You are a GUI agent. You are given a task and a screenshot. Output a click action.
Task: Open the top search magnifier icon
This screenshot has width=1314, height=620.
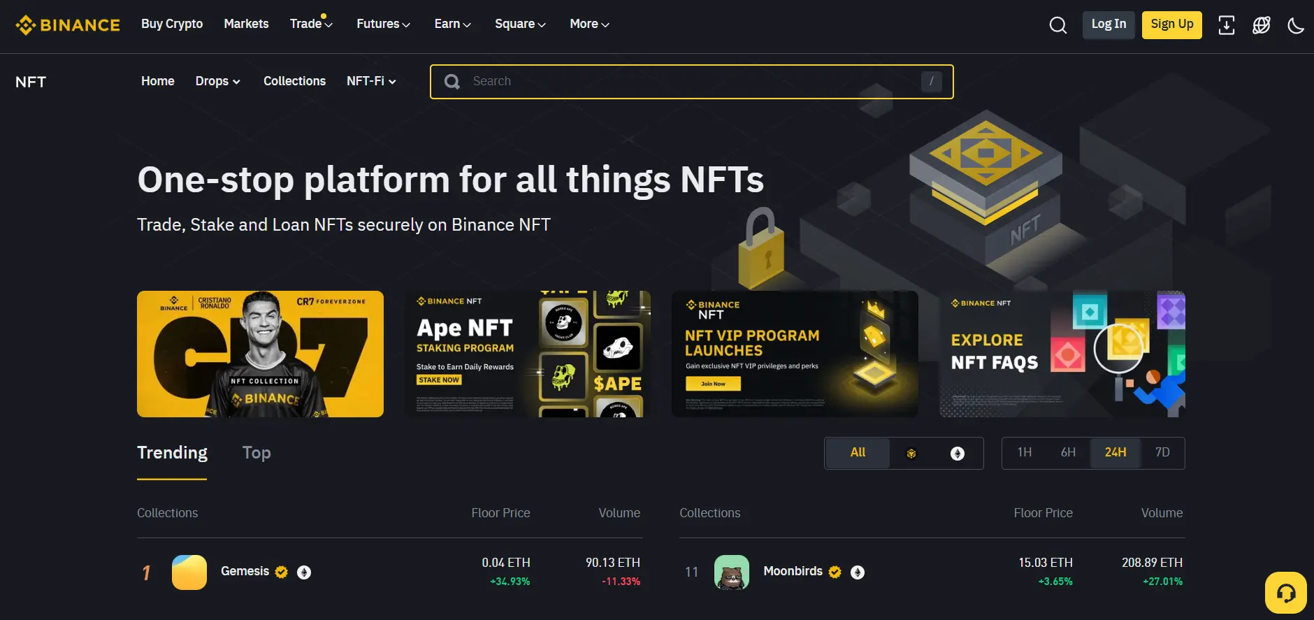1058,25
